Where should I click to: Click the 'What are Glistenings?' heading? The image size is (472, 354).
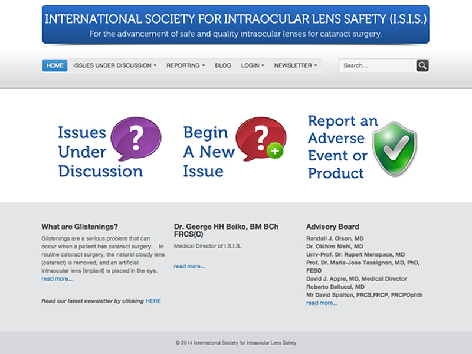tap(80, 227)
